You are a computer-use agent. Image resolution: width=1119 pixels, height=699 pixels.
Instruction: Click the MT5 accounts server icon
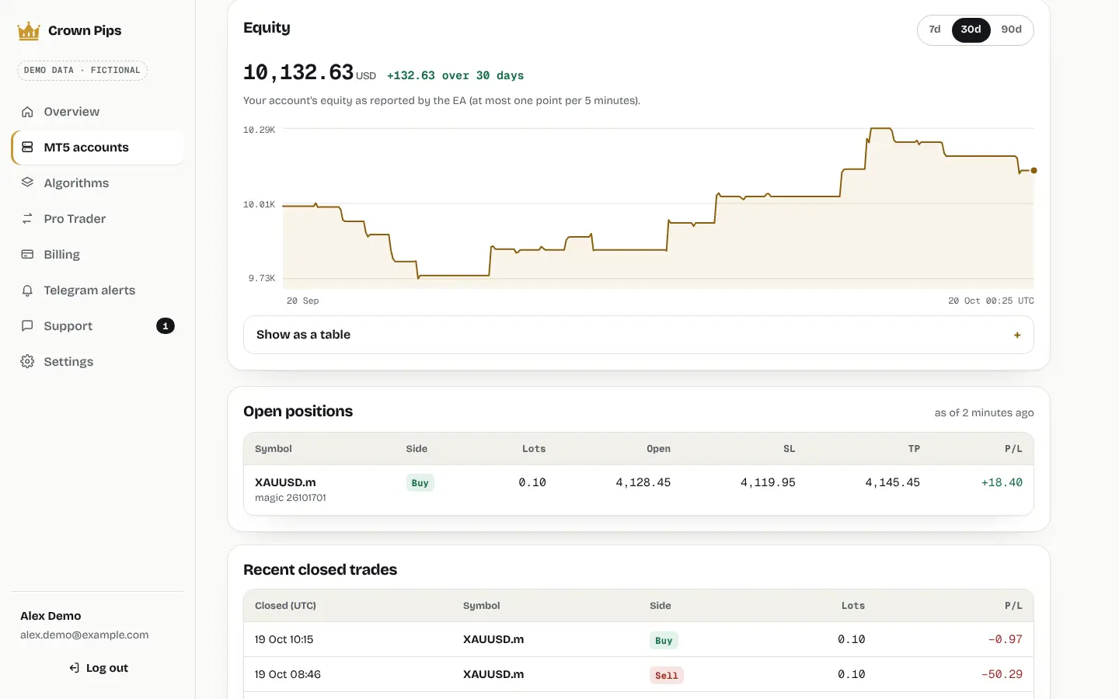[x=27, y=148]
